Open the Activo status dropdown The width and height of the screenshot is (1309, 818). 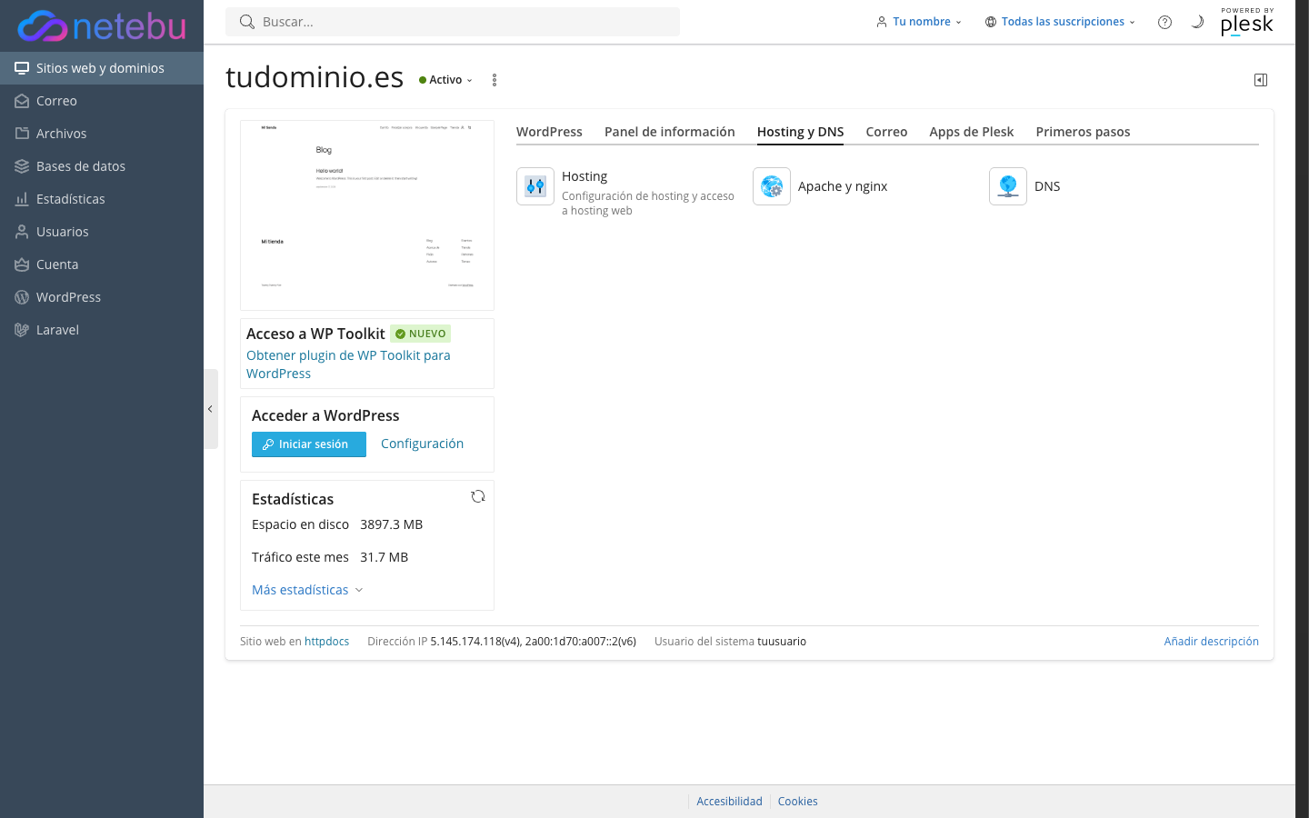click(x=445, y=80)
